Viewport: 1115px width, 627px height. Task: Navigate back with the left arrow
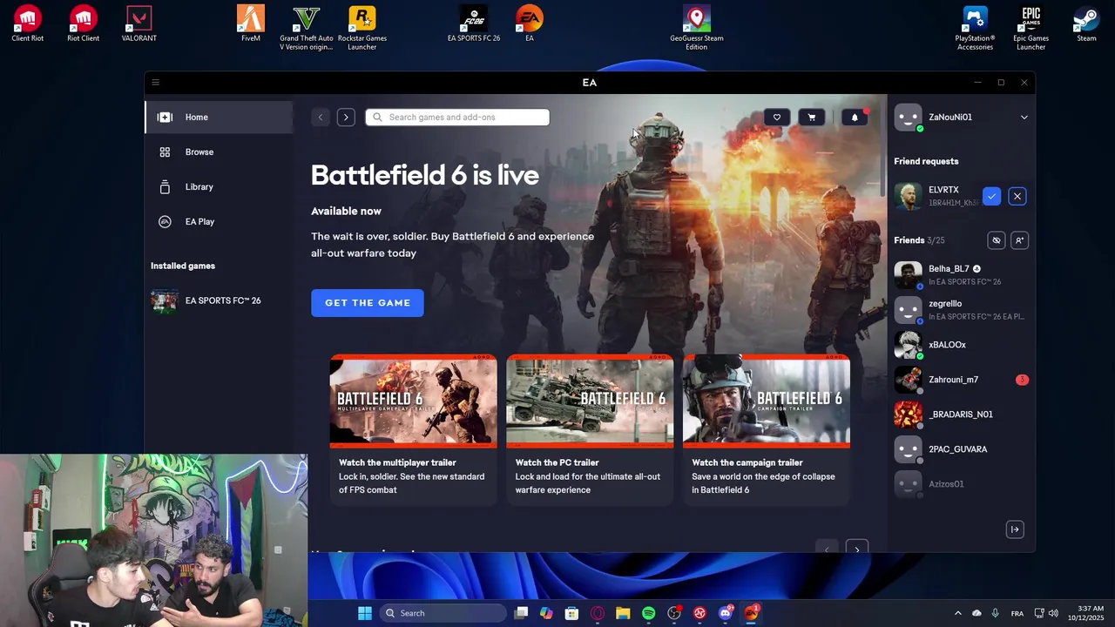tap(320, 117)
